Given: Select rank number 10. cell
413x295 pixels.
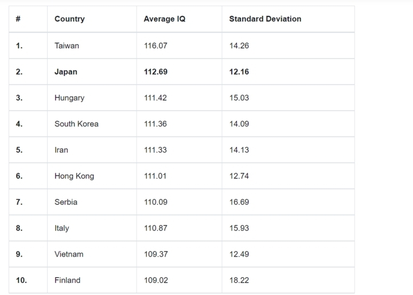Looking at the screenshot, I should click(x=21, y=280).
